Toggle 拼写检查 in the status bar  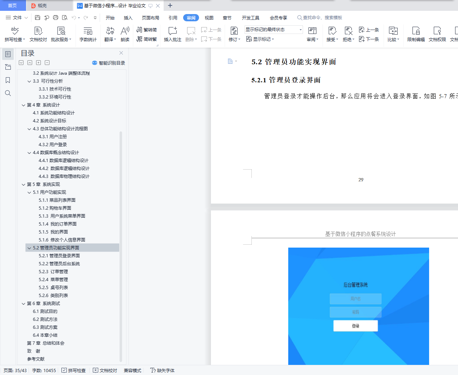(73, 370)
